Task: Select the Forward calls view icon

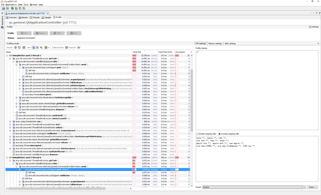Action: tap(34, 47)
